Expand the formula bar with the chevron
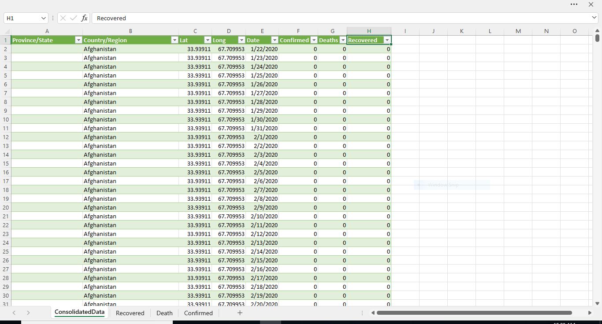This screenshot has height=324, width=602. click(x=594, y=18)
